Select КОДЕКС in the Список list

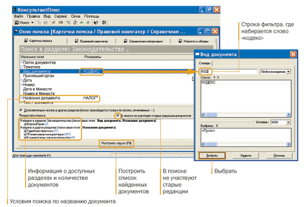click(x=208, y=82)
